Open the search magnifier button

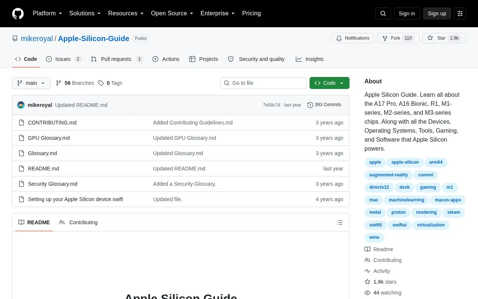point(383,13)
